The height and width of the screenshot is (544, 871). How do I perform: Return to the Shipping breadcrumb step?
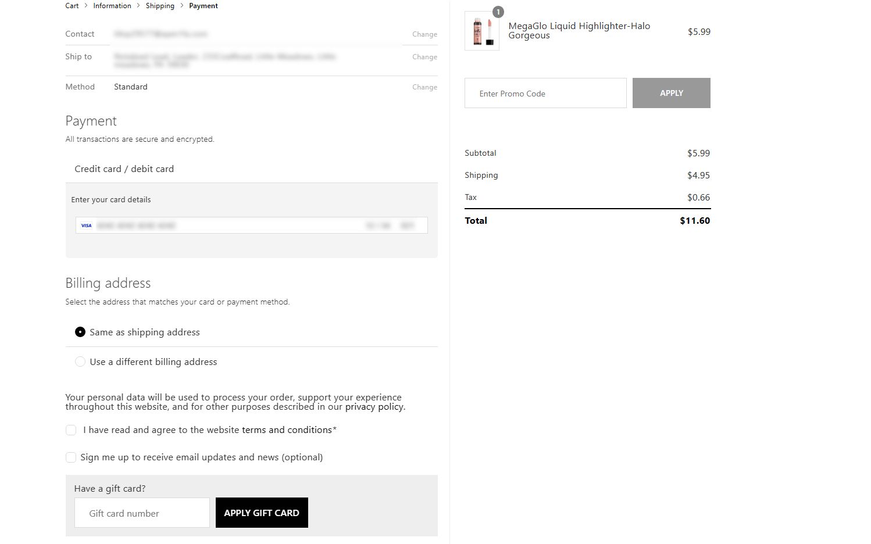point(160,6)
